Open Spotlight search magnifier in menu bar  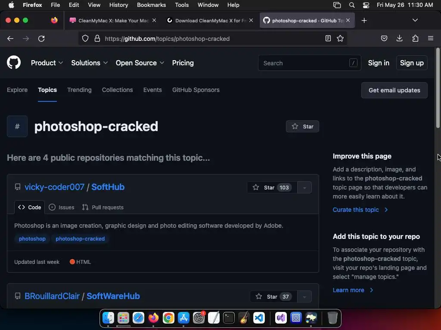[351, 5]
